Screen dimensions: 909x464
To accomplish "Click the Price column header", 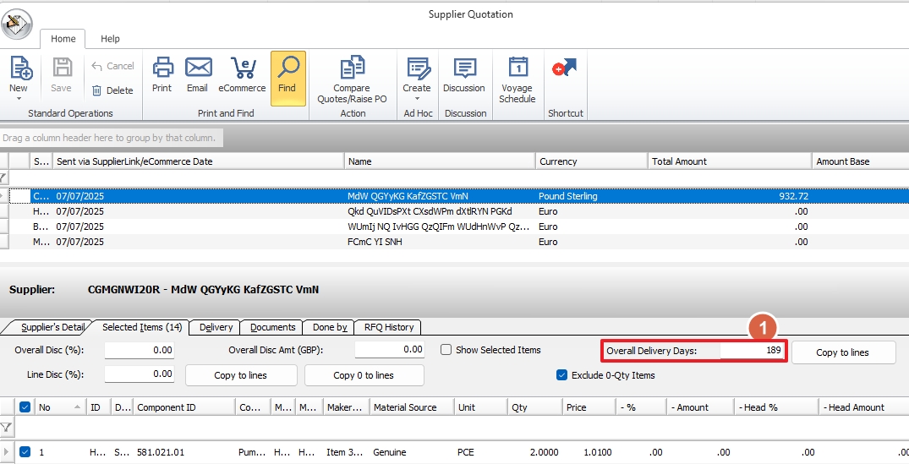I will pyautogui.click(x=589, y=407).
